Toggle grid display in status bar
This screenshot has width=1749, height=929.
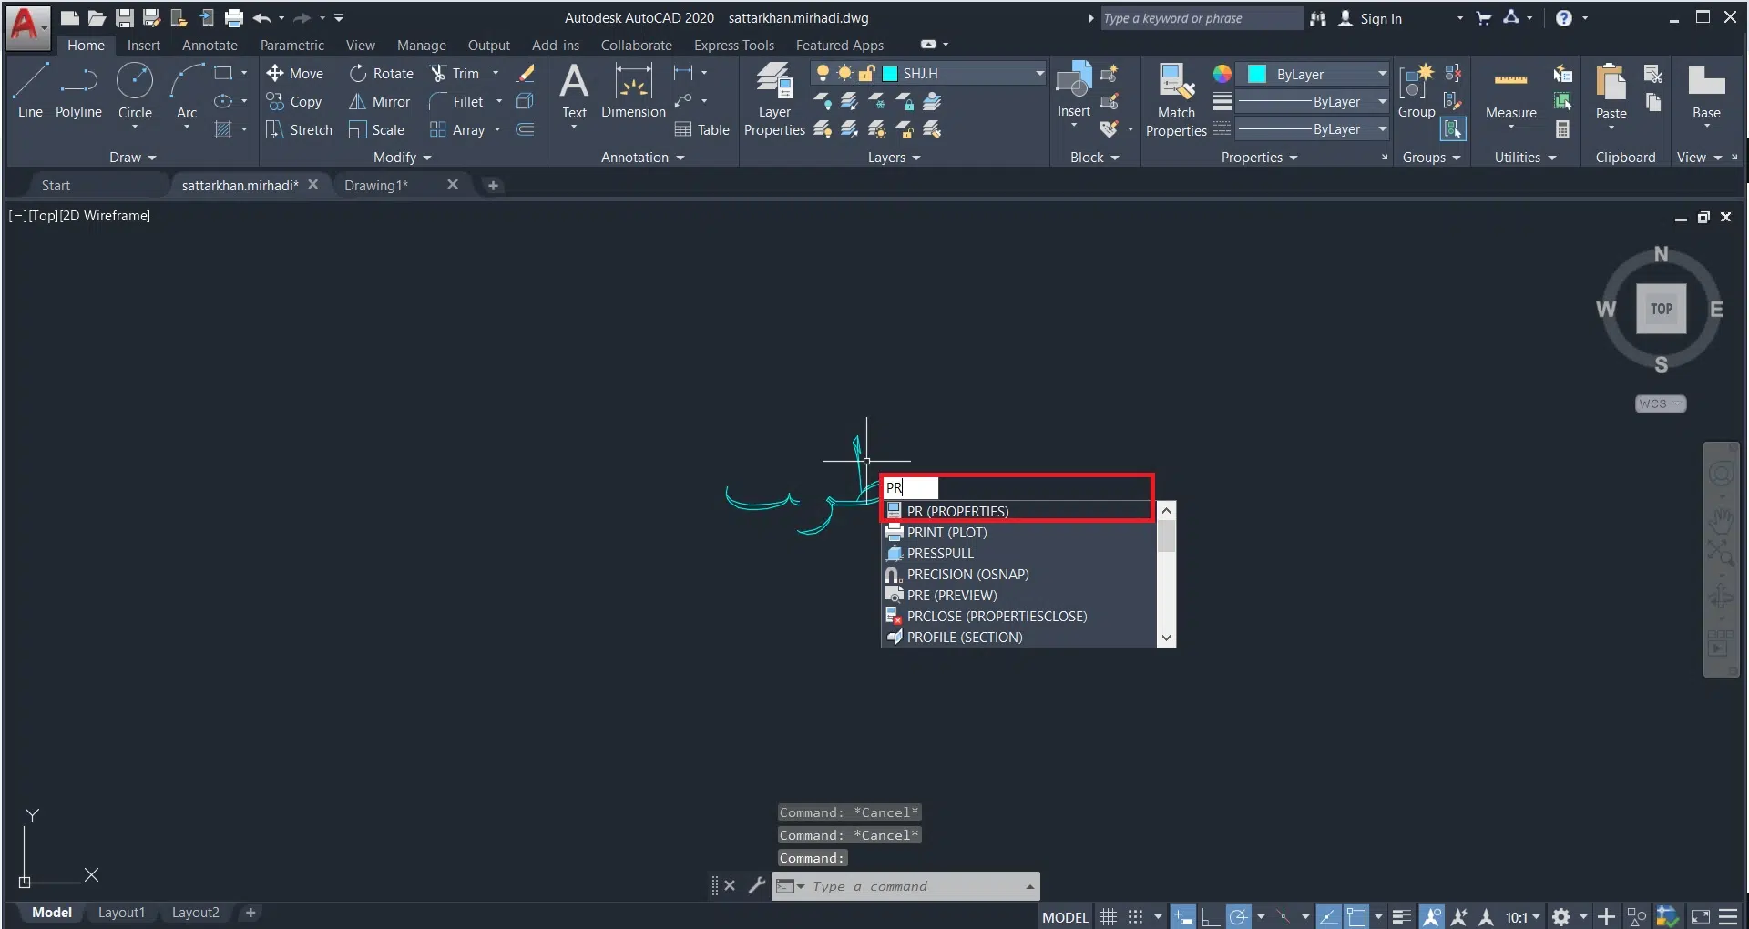1108,917
